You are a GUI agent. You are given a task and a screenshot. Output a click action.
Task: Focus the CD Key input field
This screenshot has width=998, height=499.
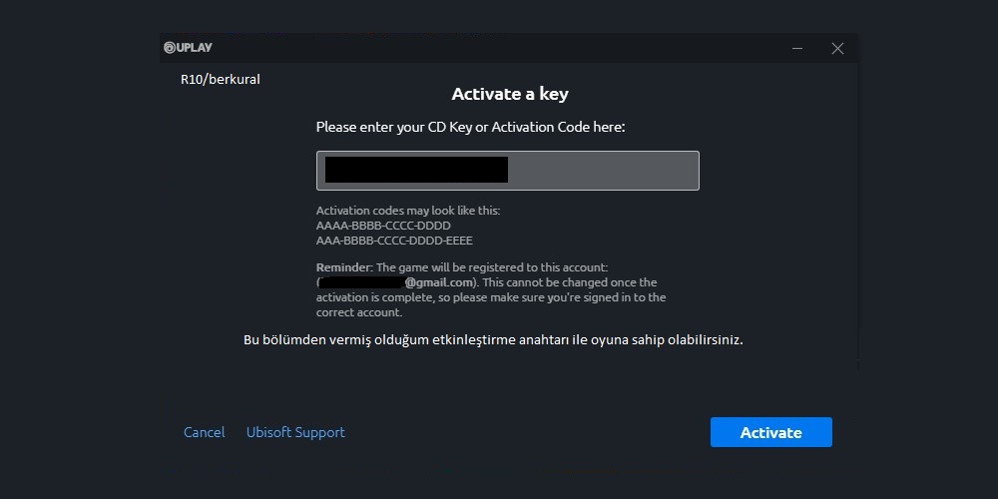pyautogui.click(x=507, y=171)
